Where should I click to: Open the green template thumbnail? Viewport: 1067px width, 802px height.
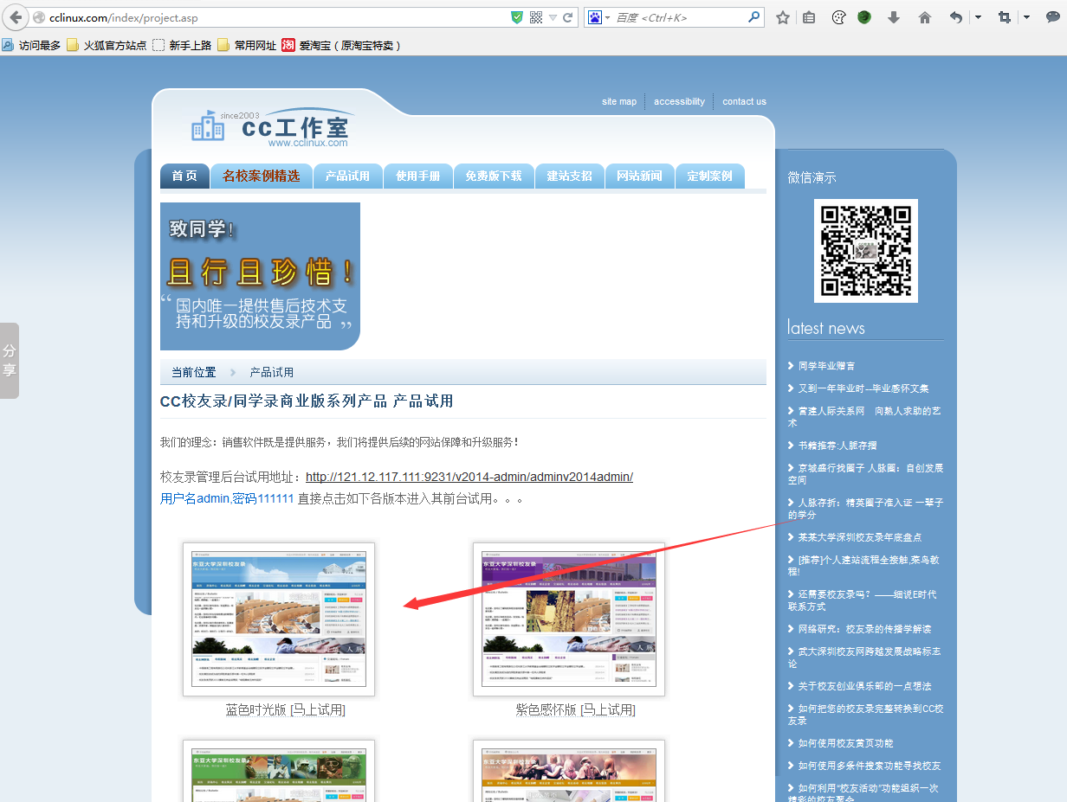[279, 771]
